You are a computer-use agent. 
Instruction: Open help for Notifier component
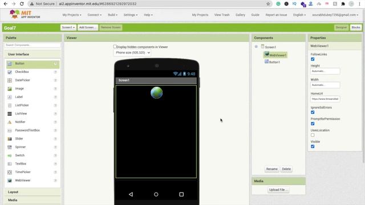click(55, 122)
